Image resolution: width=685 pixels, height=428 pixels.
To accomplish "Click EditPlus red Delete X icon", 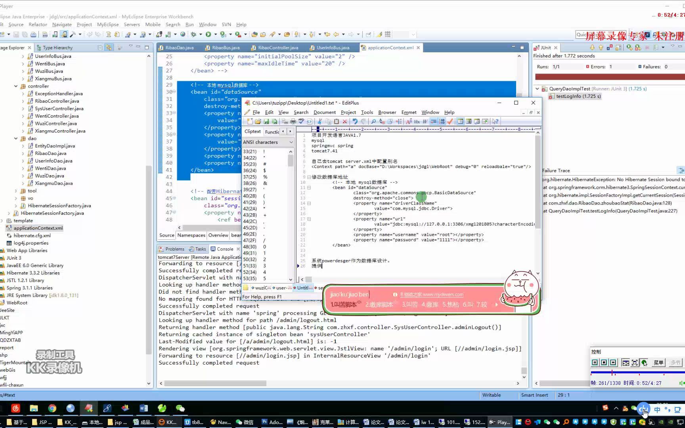I will tap(345, 121).
